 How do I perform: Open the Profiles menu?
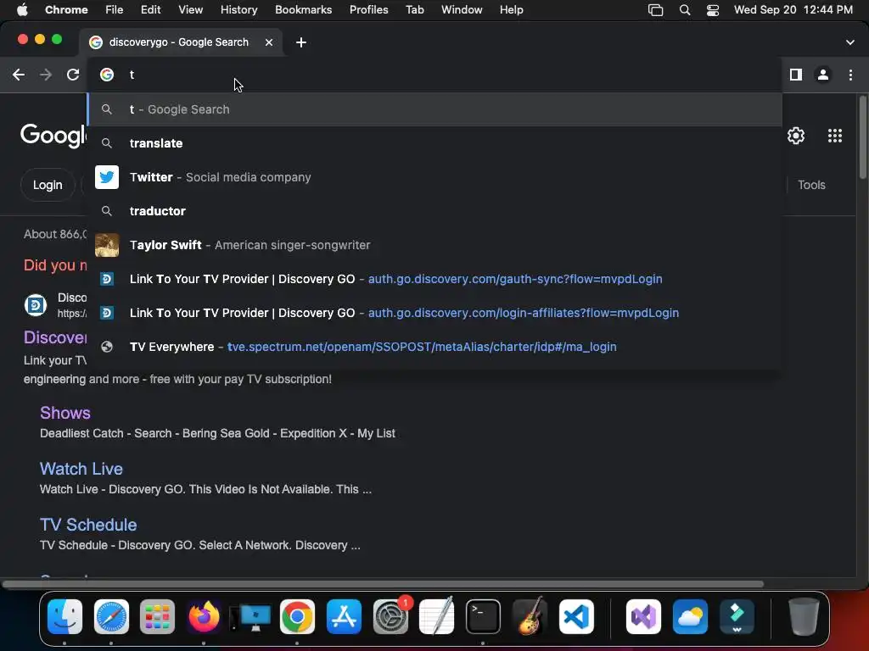click(368, 10)
